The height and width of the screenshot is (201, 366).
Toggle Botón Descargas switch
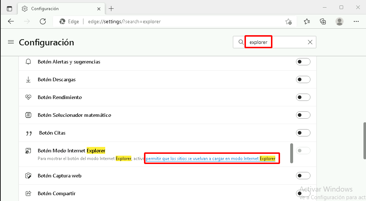tap(303, 79)
